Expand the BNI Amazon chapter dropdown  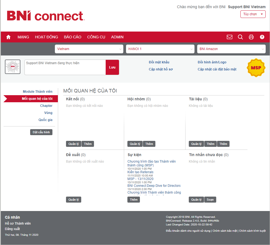pos(231,49)
